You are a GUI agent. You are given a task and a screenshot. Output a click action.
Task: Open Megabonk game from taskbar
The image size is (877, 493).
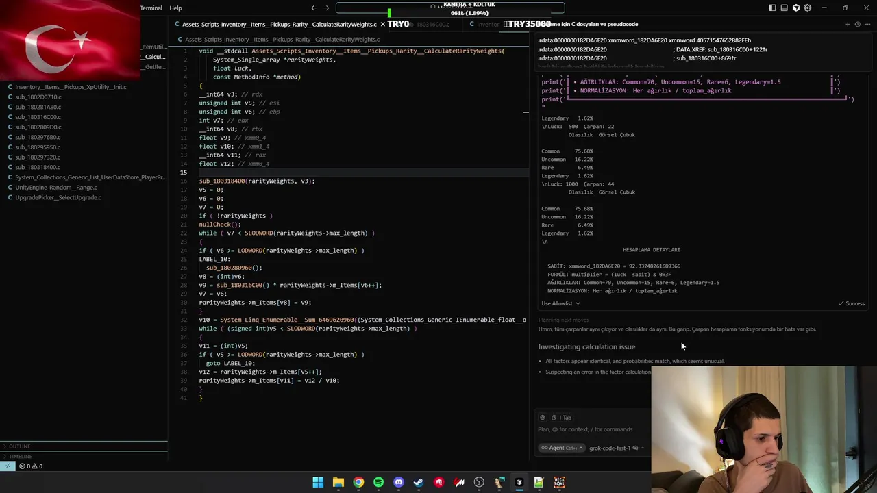tap(559, 483)
